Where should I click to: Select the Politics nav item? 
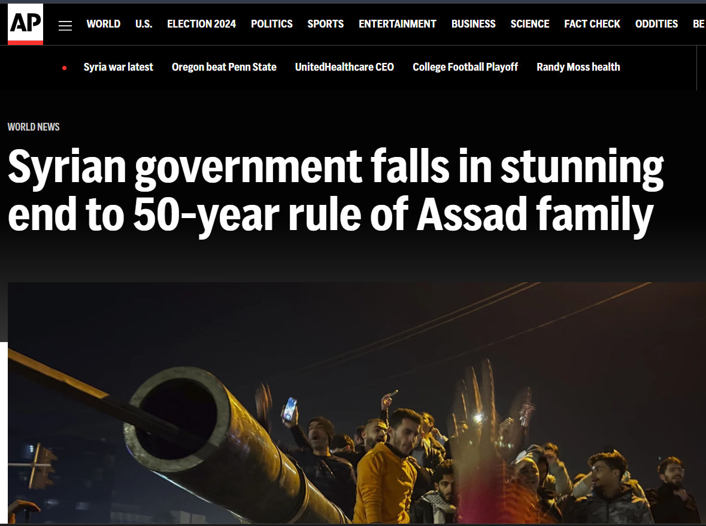(x=271, y=24)
